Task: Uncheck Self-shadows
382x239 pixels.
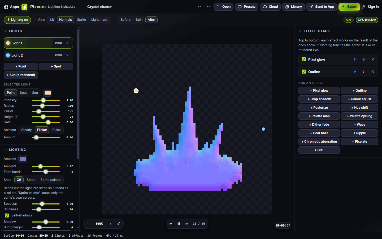Action: (x=7, y=215)
